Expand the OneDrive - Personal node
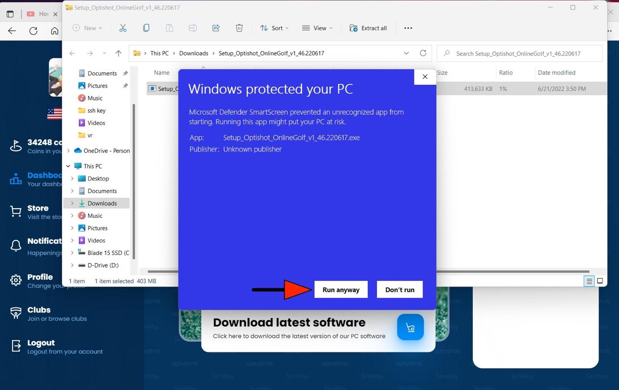Screen dimensions: 619x390 tap(68, 151)
